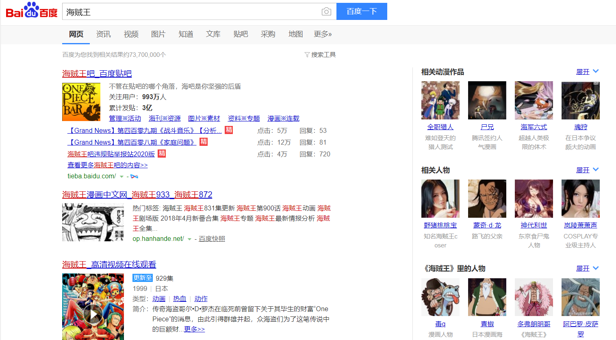Click the 热血 genre tag

[180, 298]
